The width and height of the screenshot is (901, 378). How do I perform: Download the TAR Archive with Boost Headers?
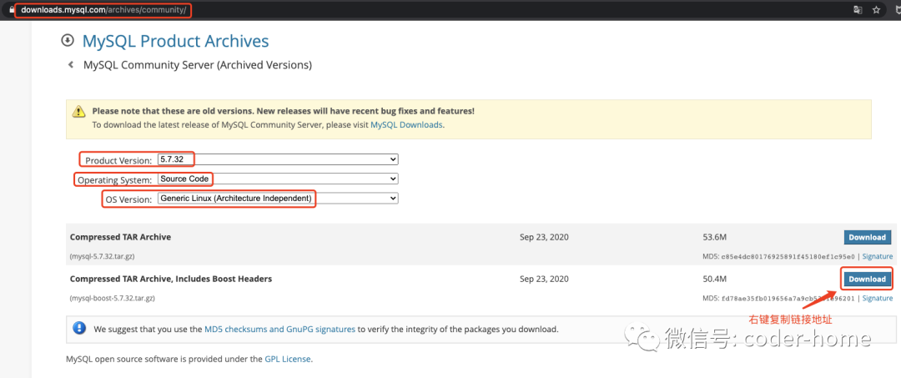point(867,279)
